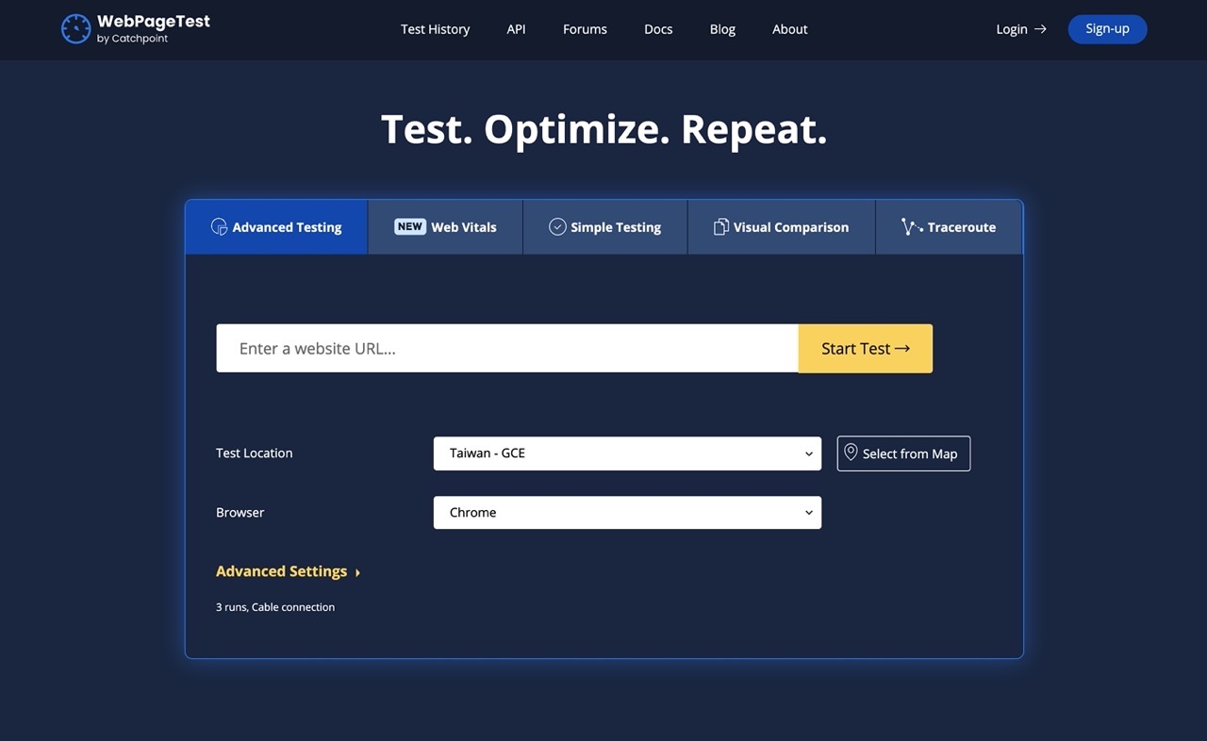Click the WebPageTest speedometer logo icon
The width and height of the screenshot is (1207, 741).
click(x=75, y=28)
